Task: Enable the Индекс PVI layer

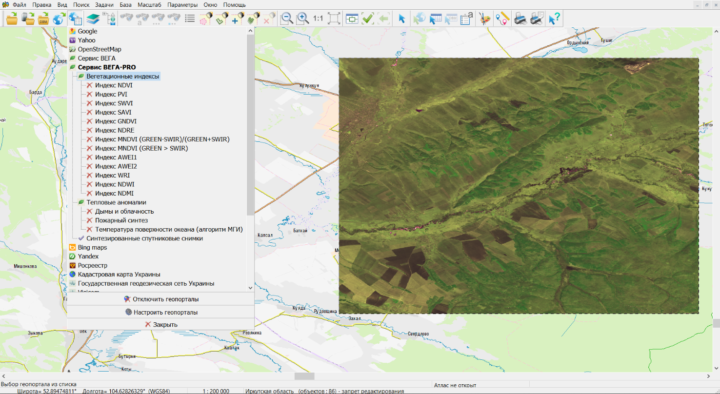Action: pyautogui.click(x=90, y=94)
